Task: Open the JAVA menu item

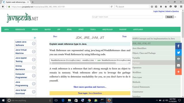Action: [6, 29]
